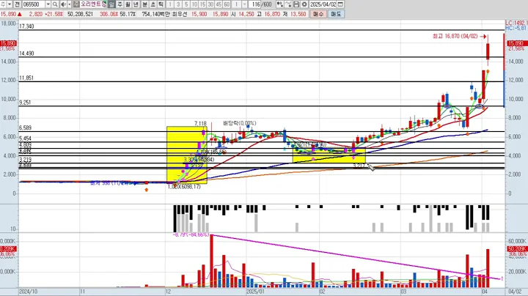The image size is (528, 296).
Task: Open chart settings gear icon
Action: click(x=304, y=4)
